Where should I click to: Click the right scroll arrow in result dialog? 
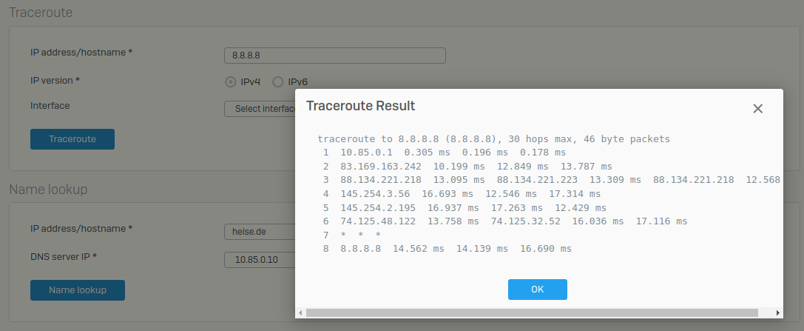(778, 312)
